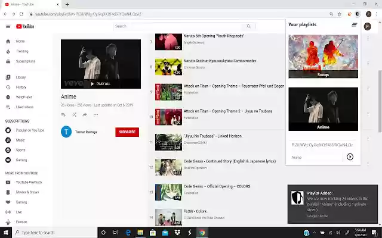Click shuffle play icon under Anime title
382x238 pixels.
click(x=74, y=115)
